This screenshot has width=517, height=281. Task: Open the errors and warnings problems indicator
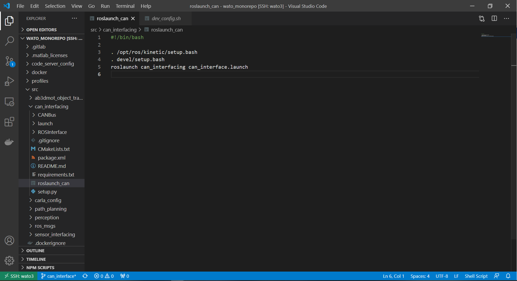pos(104,276)
